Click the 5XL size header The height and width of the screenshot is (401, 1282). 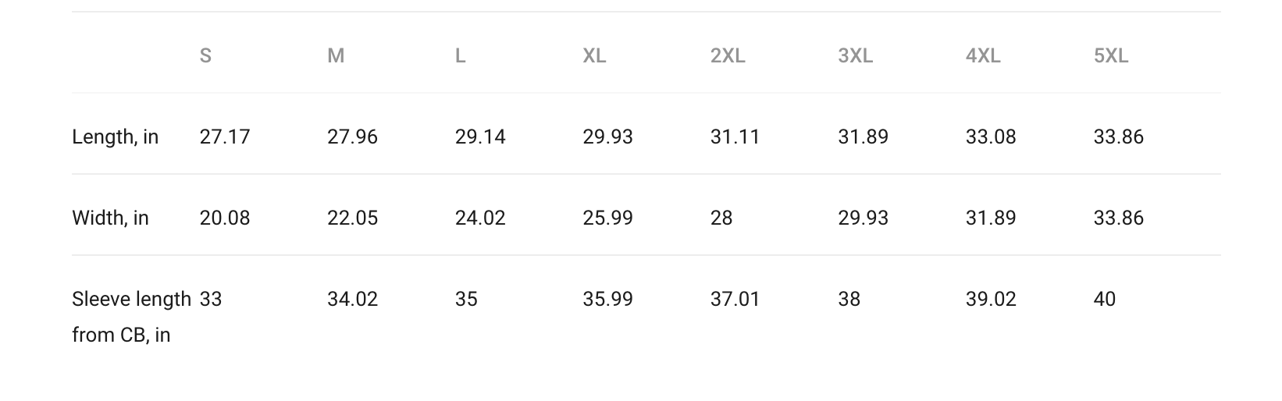click(x=1111, y=56)
